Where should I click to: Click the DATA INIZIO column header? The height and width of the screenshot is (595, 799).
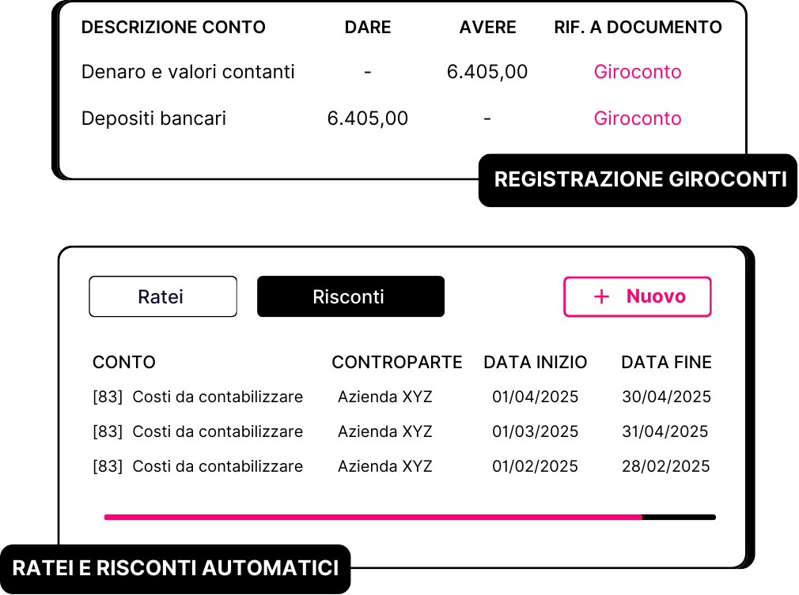pos(535,363)
